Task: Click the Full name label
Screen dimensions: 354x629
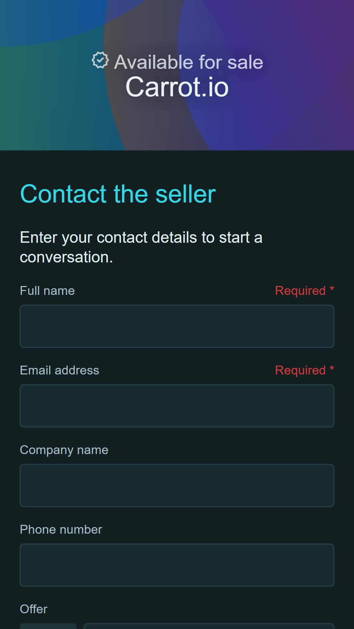Action: point(48,291)
